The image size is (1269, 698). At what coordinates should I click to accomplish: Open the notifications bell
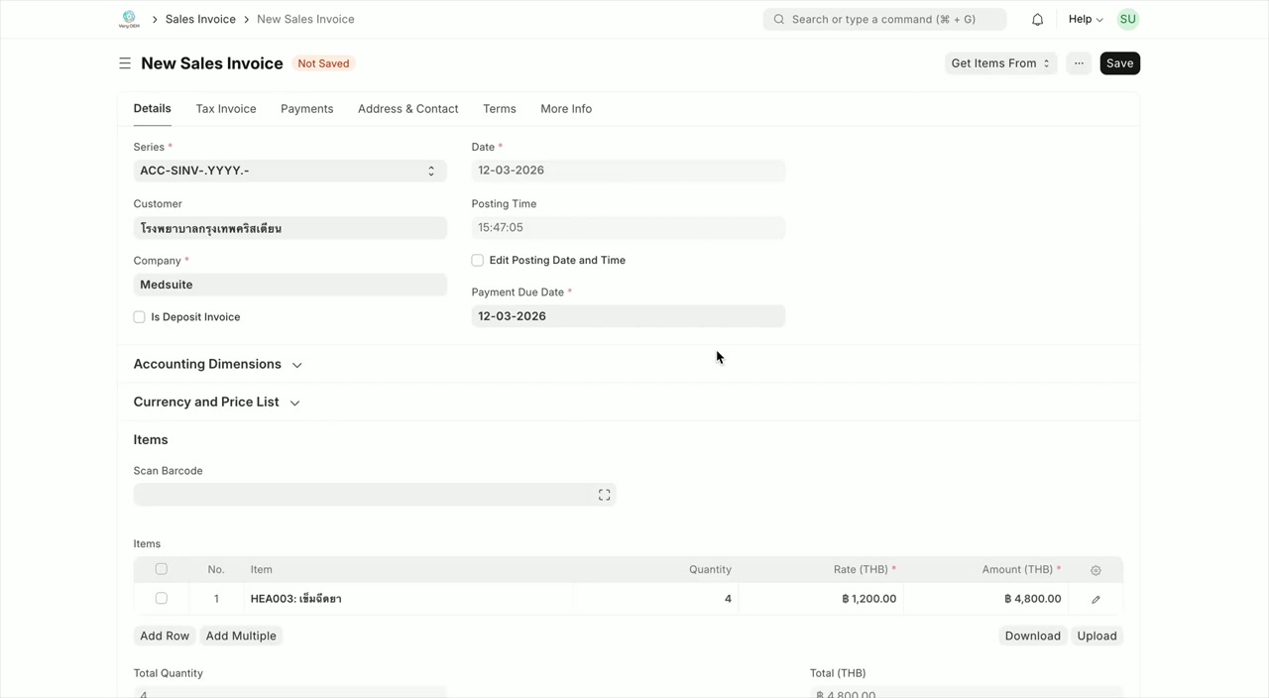point(1037,19)
